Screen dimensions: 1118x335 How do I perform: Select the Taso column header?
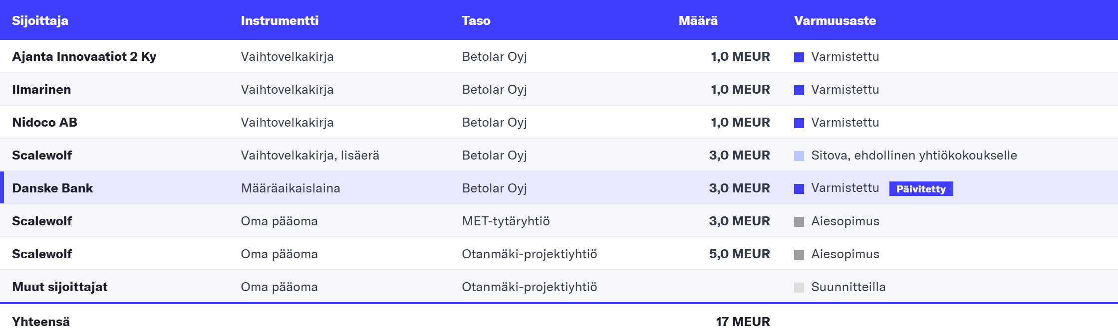pyautogui.click(x=476, y=20)
